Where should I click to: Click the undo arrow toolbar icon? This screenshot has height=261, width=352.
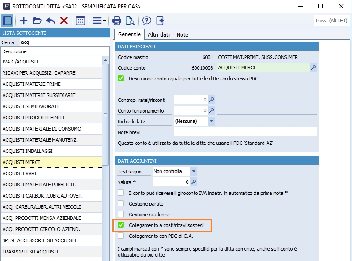tap(50, 21)
